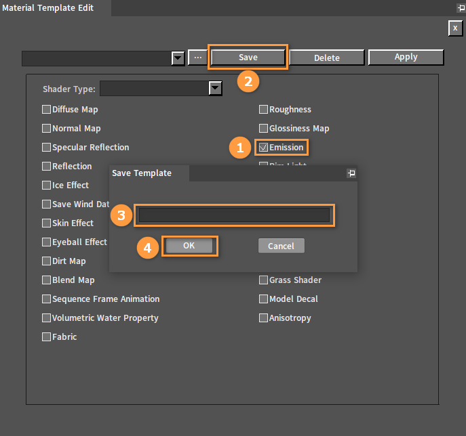Expand the Shader Type dropdown
The image size is (466, 436).
click(216, 88)
